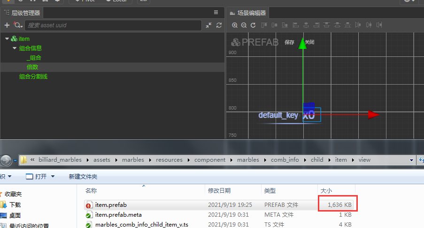Open hierarchy search type filter
The image size is (424, 228).
18,25
